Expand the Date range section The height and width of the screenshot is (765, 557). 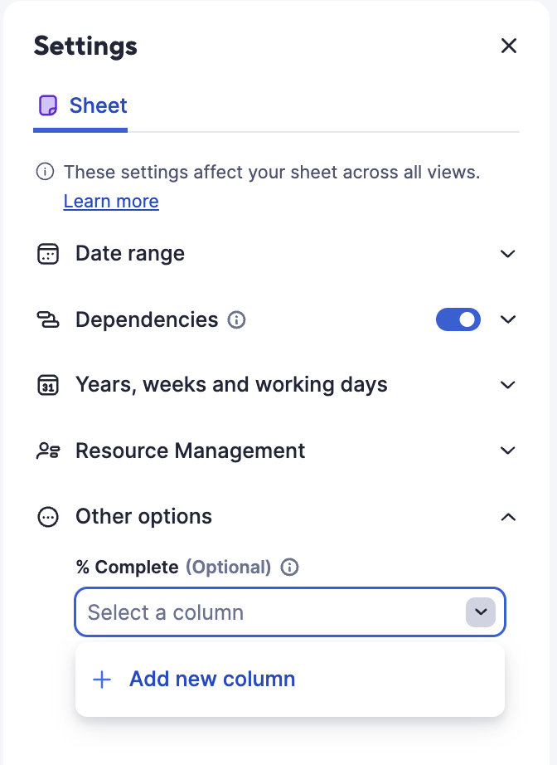[x=508, y=253]
